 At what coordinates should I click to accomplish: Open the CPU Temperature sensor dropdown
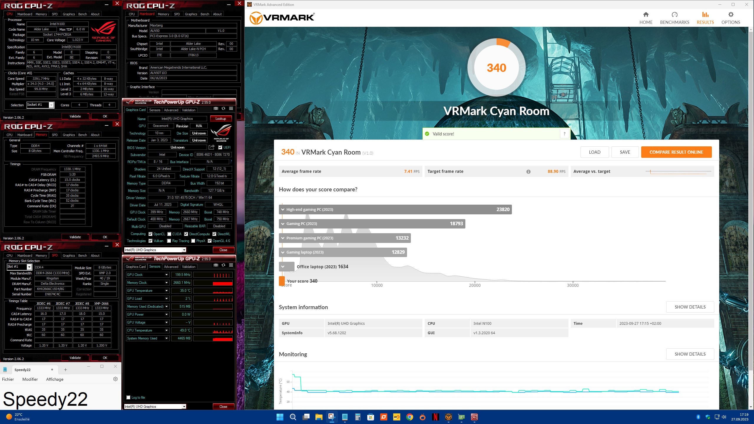click(x=166, y=330)
